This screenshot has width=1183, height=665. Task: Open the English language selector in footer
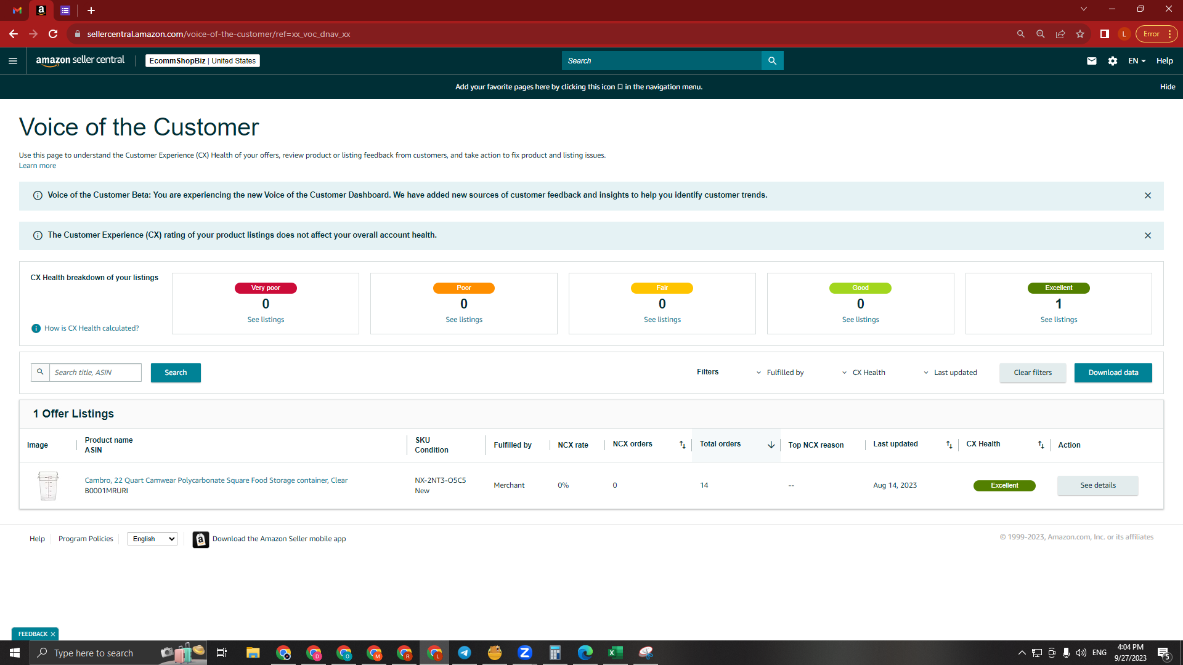tap(152, 539)
